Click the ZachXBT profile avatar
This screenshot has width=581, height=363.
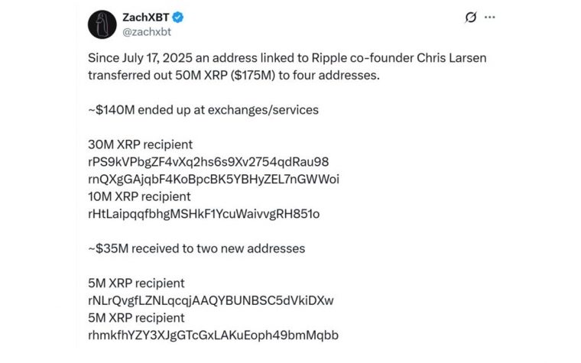[102, 24]
